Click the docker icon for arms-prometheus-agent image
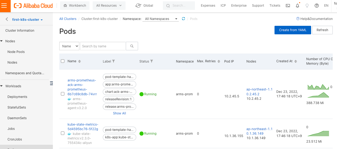This screenshot has height=149, width=337. coord(69,99)
